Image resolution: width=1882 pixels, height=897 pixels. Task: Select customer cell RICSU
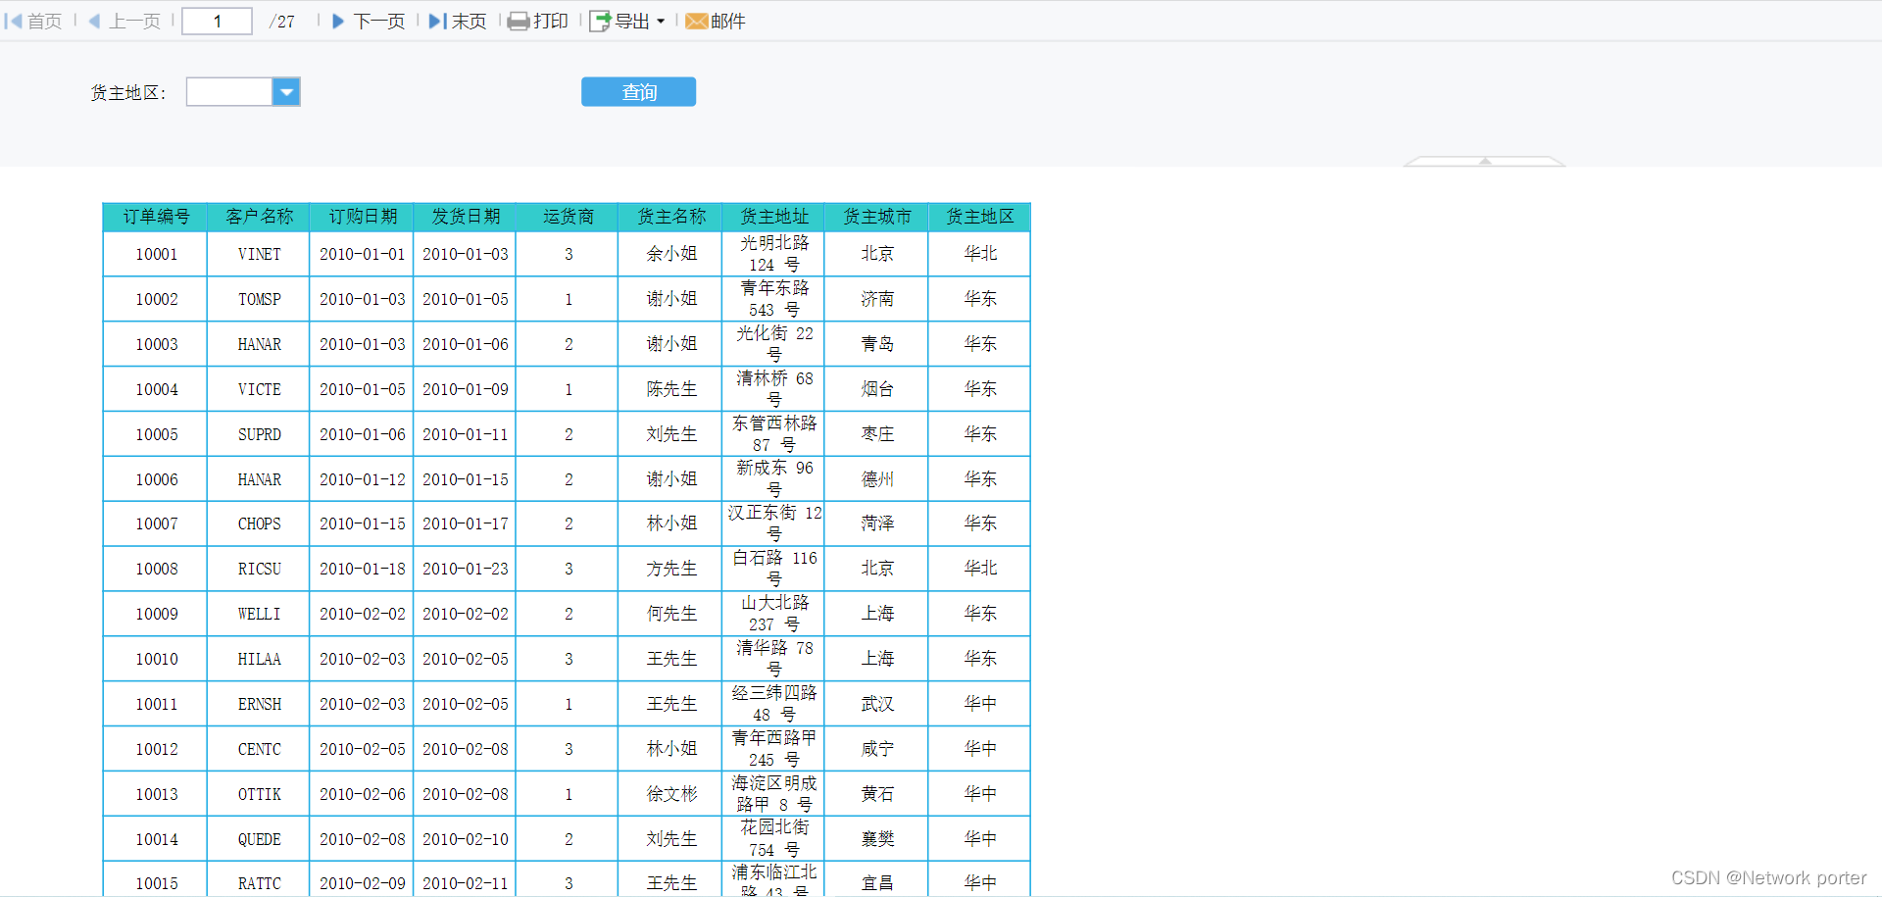(x=259, y=569)
